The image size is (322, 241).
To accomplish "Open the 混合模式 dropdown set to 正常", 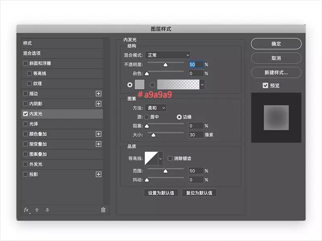I will pyautogui.click(x=167, y=55).
